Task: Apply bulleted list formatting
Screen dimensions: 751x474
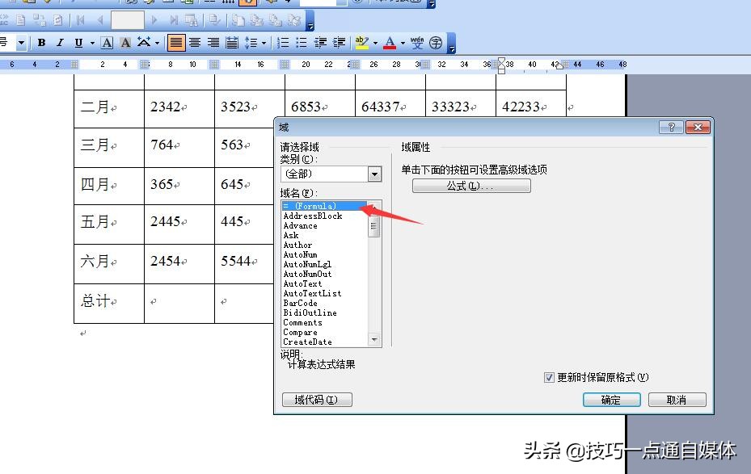Action: pyautogui.click(x=302, y=43)
